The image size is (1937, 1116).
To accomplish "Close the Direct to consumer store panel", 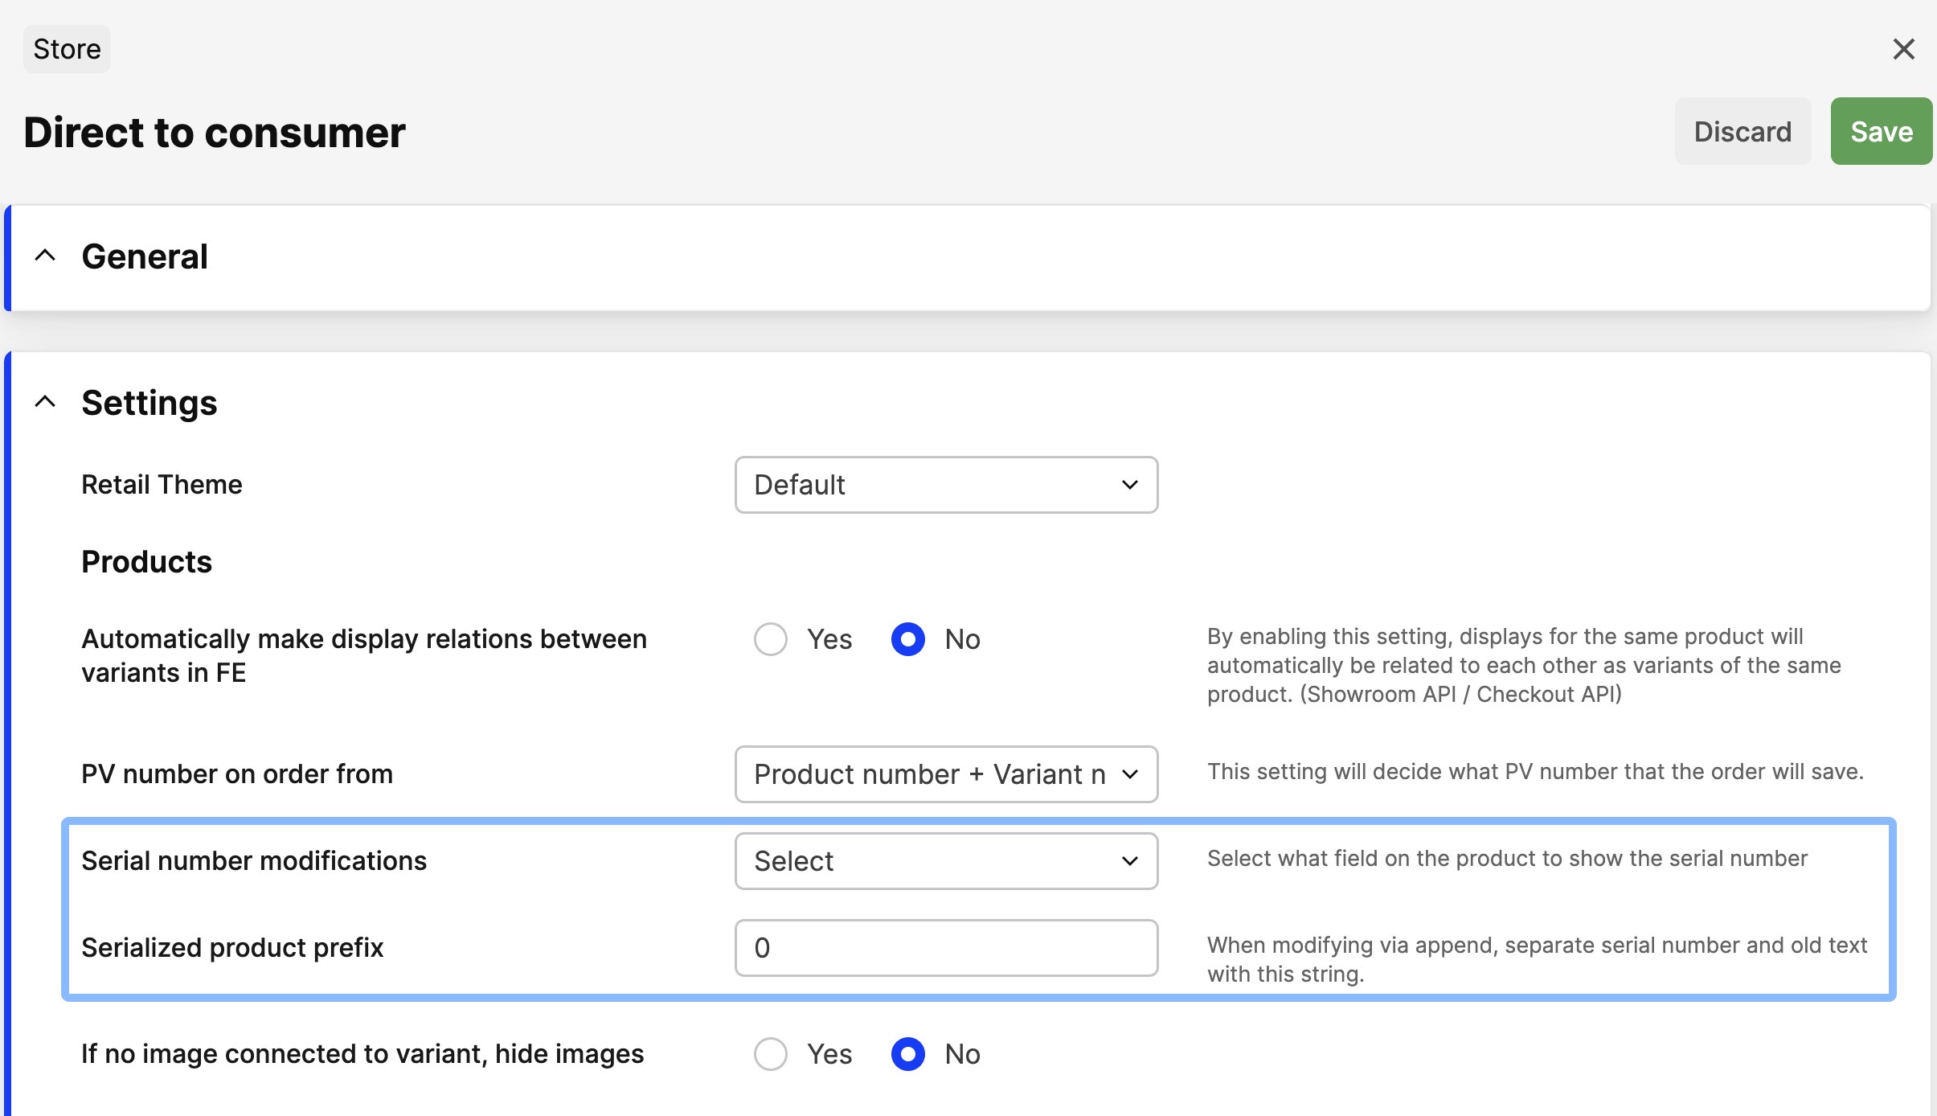I will coord(1903,49).
